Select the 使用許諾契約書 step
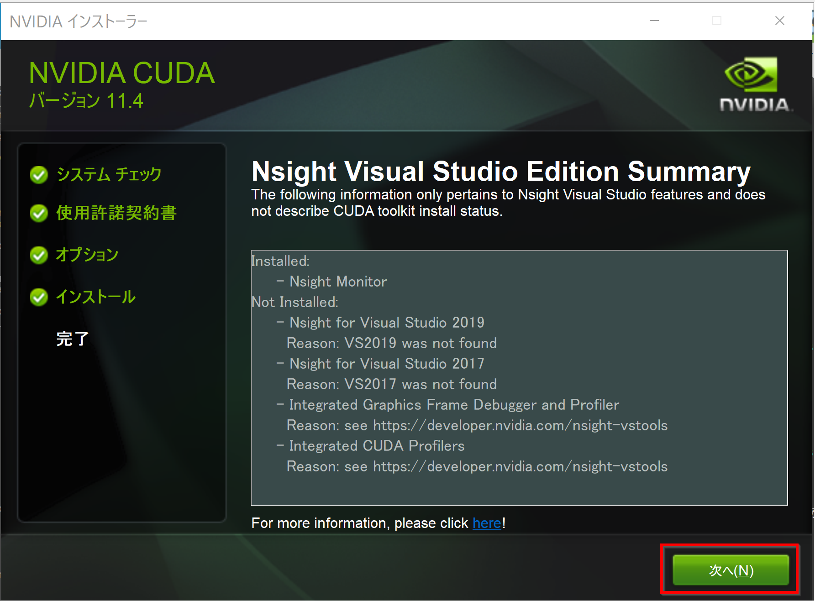815x601 pixels. (116, 213)
